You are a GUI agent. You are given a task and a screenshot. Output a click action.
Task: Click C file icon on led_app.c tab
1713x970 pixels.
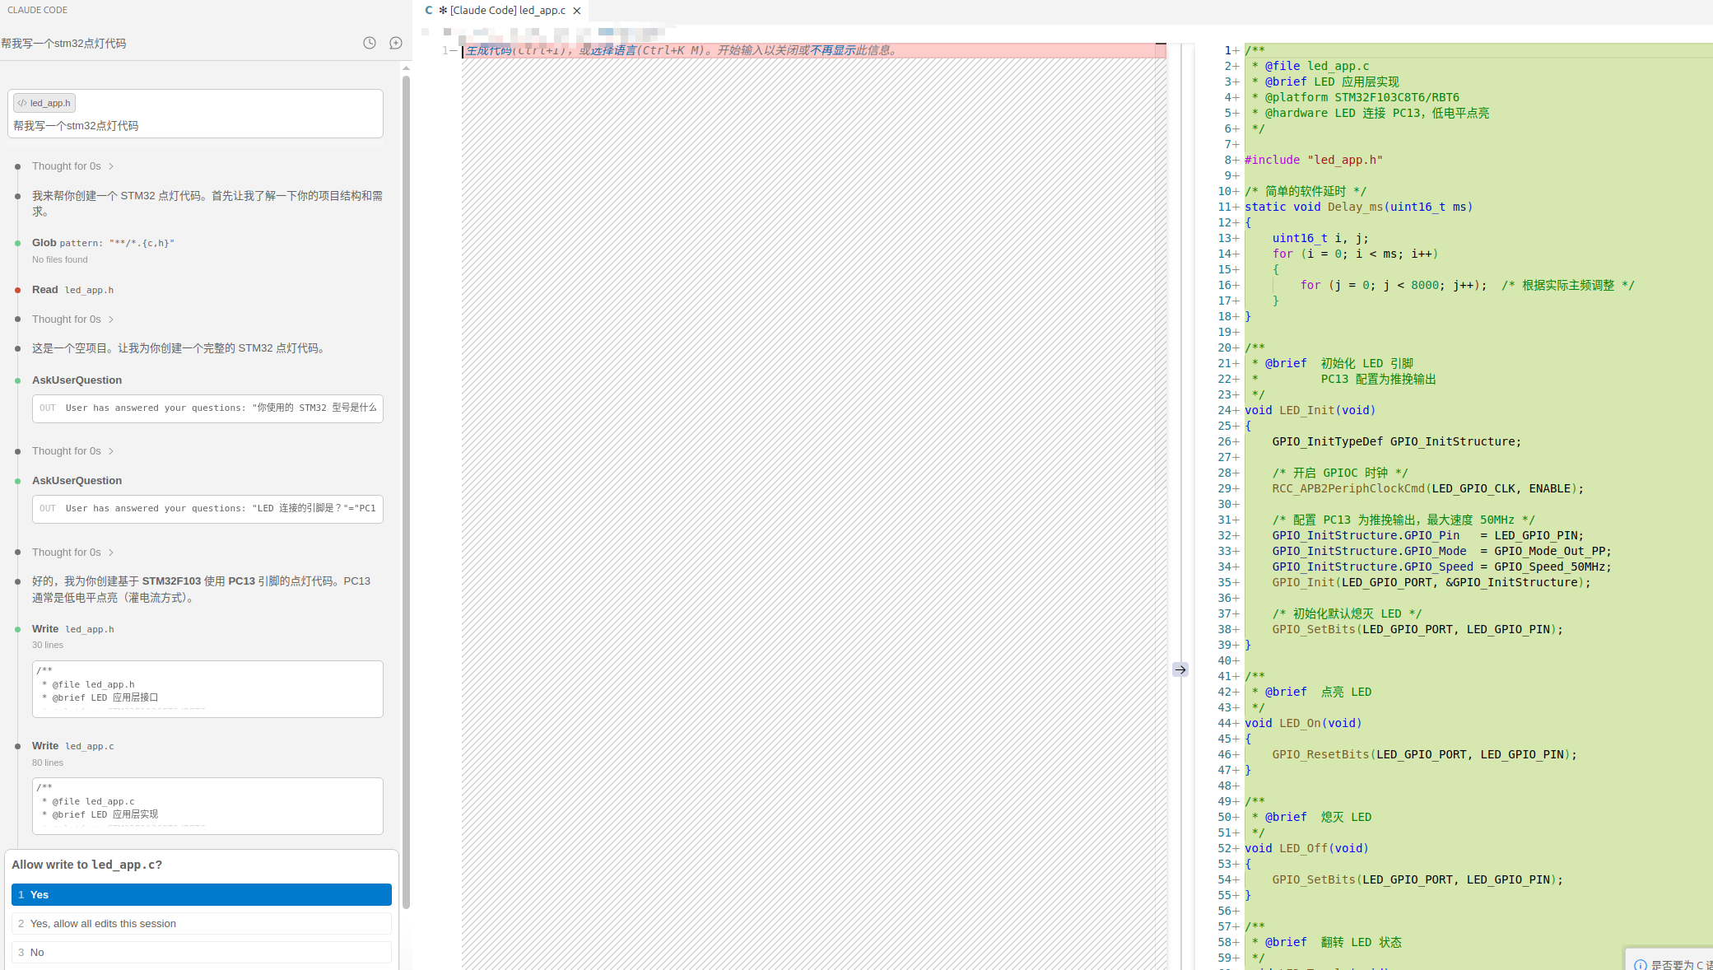pos(429,11)
